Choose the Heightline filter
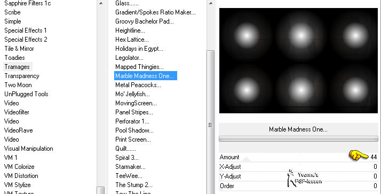 (x=130, y=30)
